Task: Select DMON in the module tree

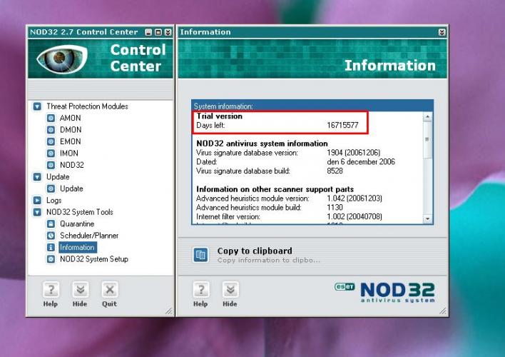Action: (71, 130)
